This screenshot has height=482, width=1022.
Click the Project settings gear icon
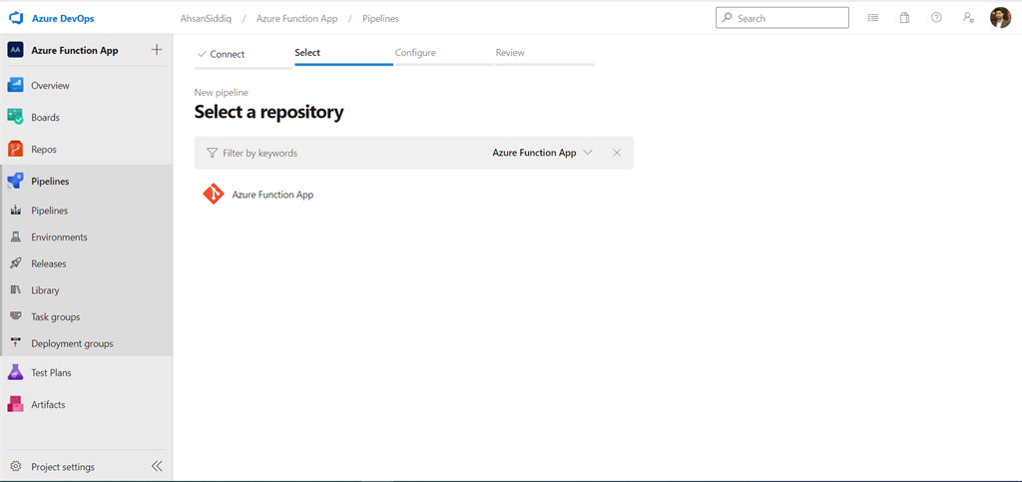pyautogui.click(x=16, y=466)
